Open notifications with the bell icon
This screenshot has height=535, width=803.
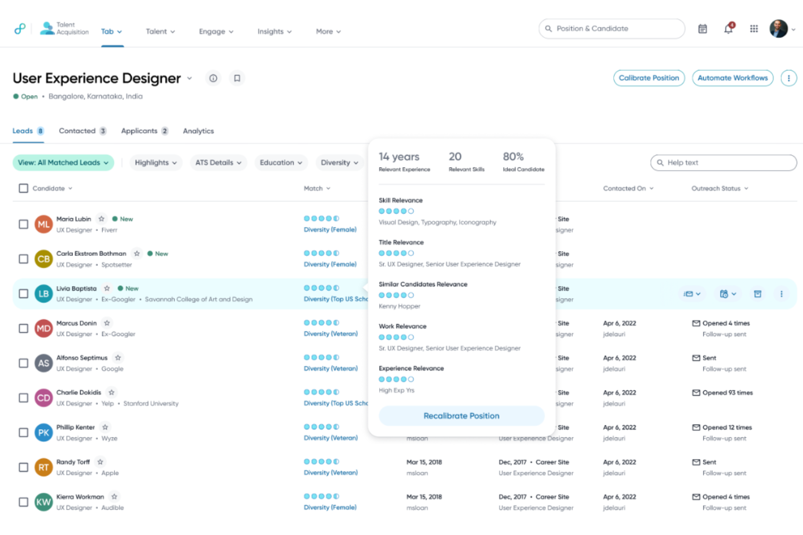pyautogui.click(x=728, y=28)
